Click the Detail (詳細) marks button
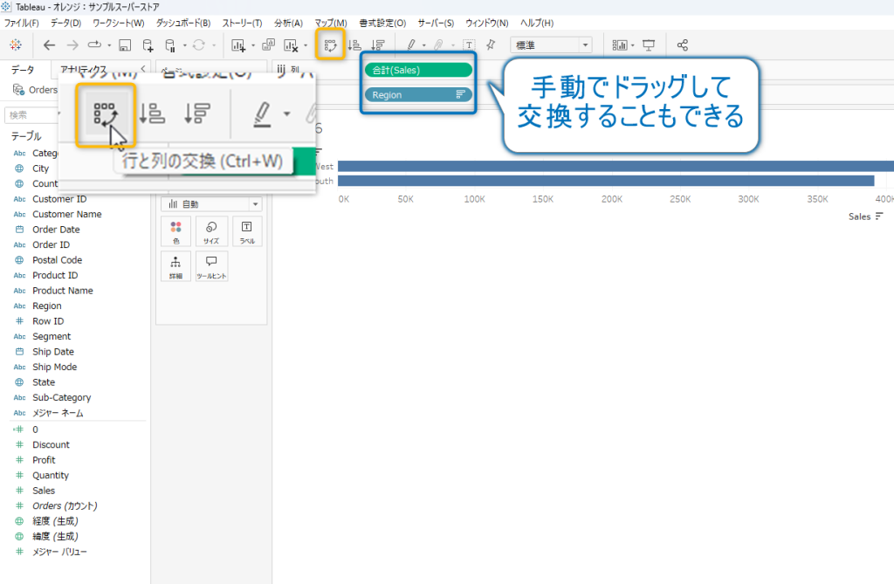The image size is (894, 584). (175, 265)
